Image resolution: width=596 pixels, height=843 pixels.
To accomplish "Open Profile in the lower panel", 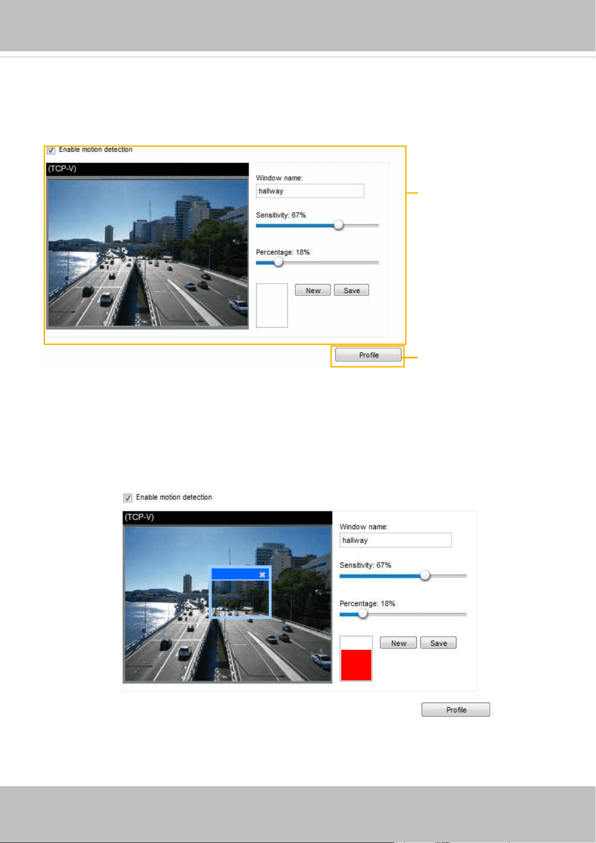I will point(456,710).
